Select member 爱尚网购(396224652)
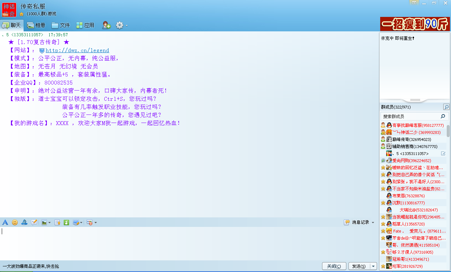Image resolution: width=451 pixels, height=272 pixels. click(413, 160)
